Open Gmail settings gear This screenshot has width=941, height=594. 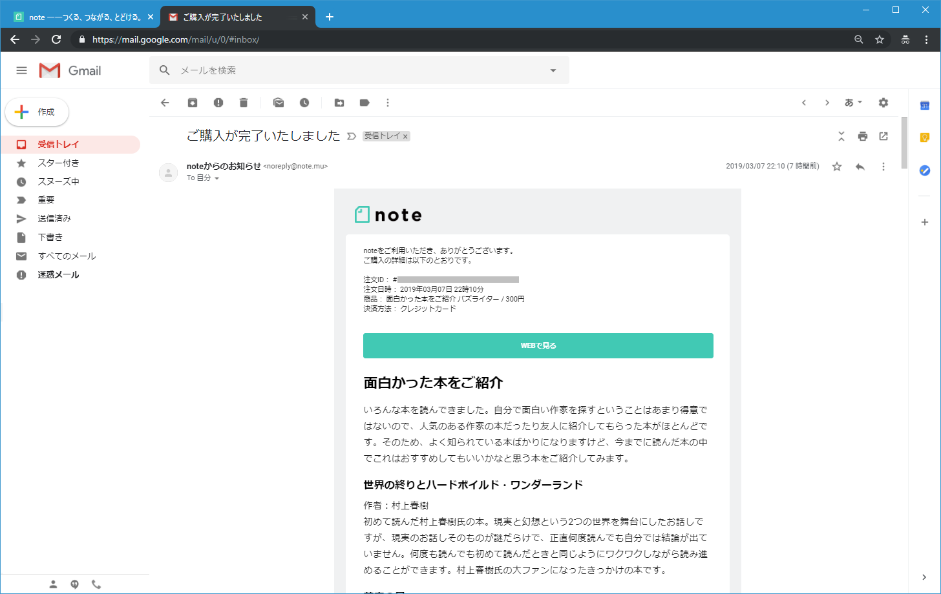point(883,103)
